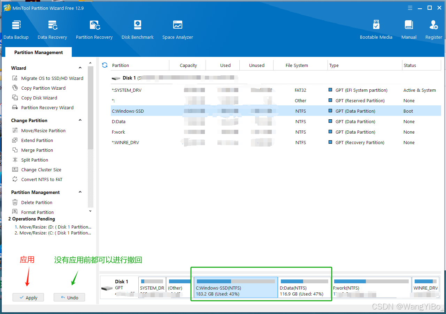Select F:work block in the disk map
Viewport: 446px width, 314px height.
tap(371, 287)
